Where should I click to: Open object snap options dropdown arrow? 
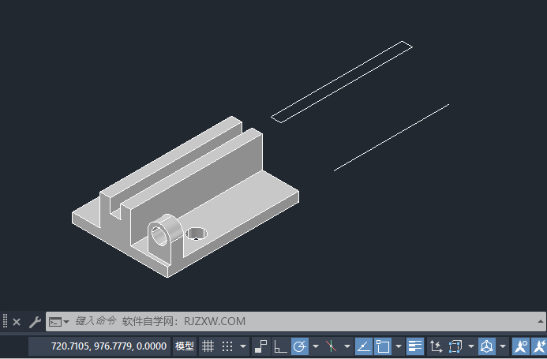pyautogui.click(x=400, y=346)
